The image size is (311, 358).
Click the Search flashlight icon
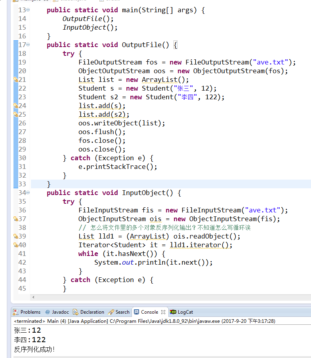click(x=111, y=312)
